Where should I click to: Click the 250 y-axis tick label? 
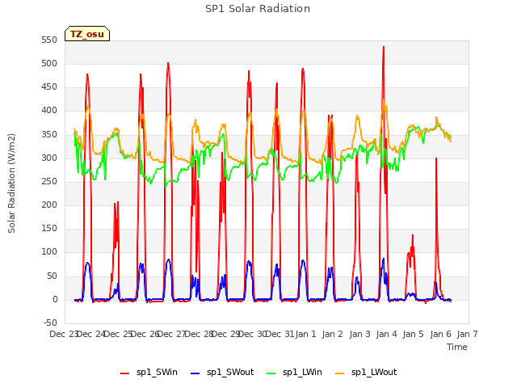[49, 181]
